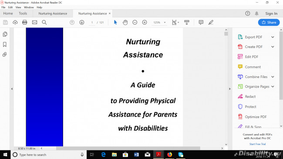Viewport: 283px width, 159px height.
Task: Collapse the right tools pane arrow
Action: click(x=230, y=89)
